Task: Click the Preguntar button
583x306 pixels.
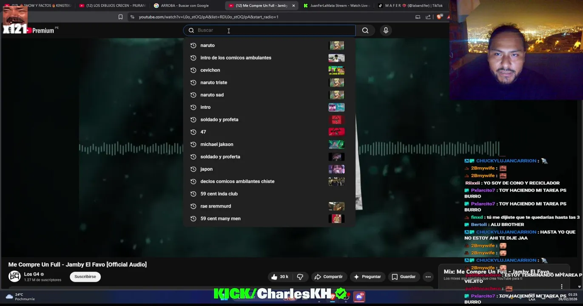Action: (x=367, y=277)
